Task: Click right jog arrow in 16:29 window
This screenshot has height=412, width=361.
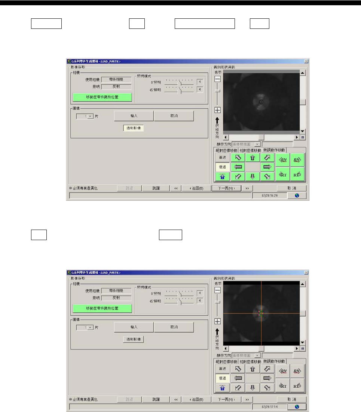Action: pos(267,167)
